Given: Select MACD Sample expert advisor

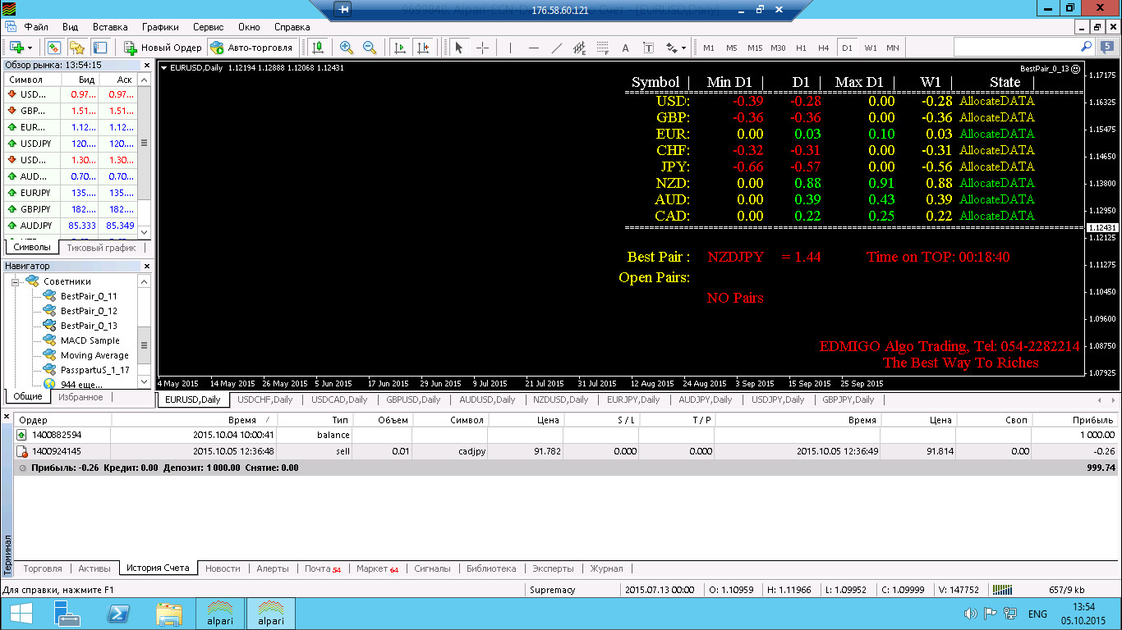Looking at the screenshot, I should point(90,340).
